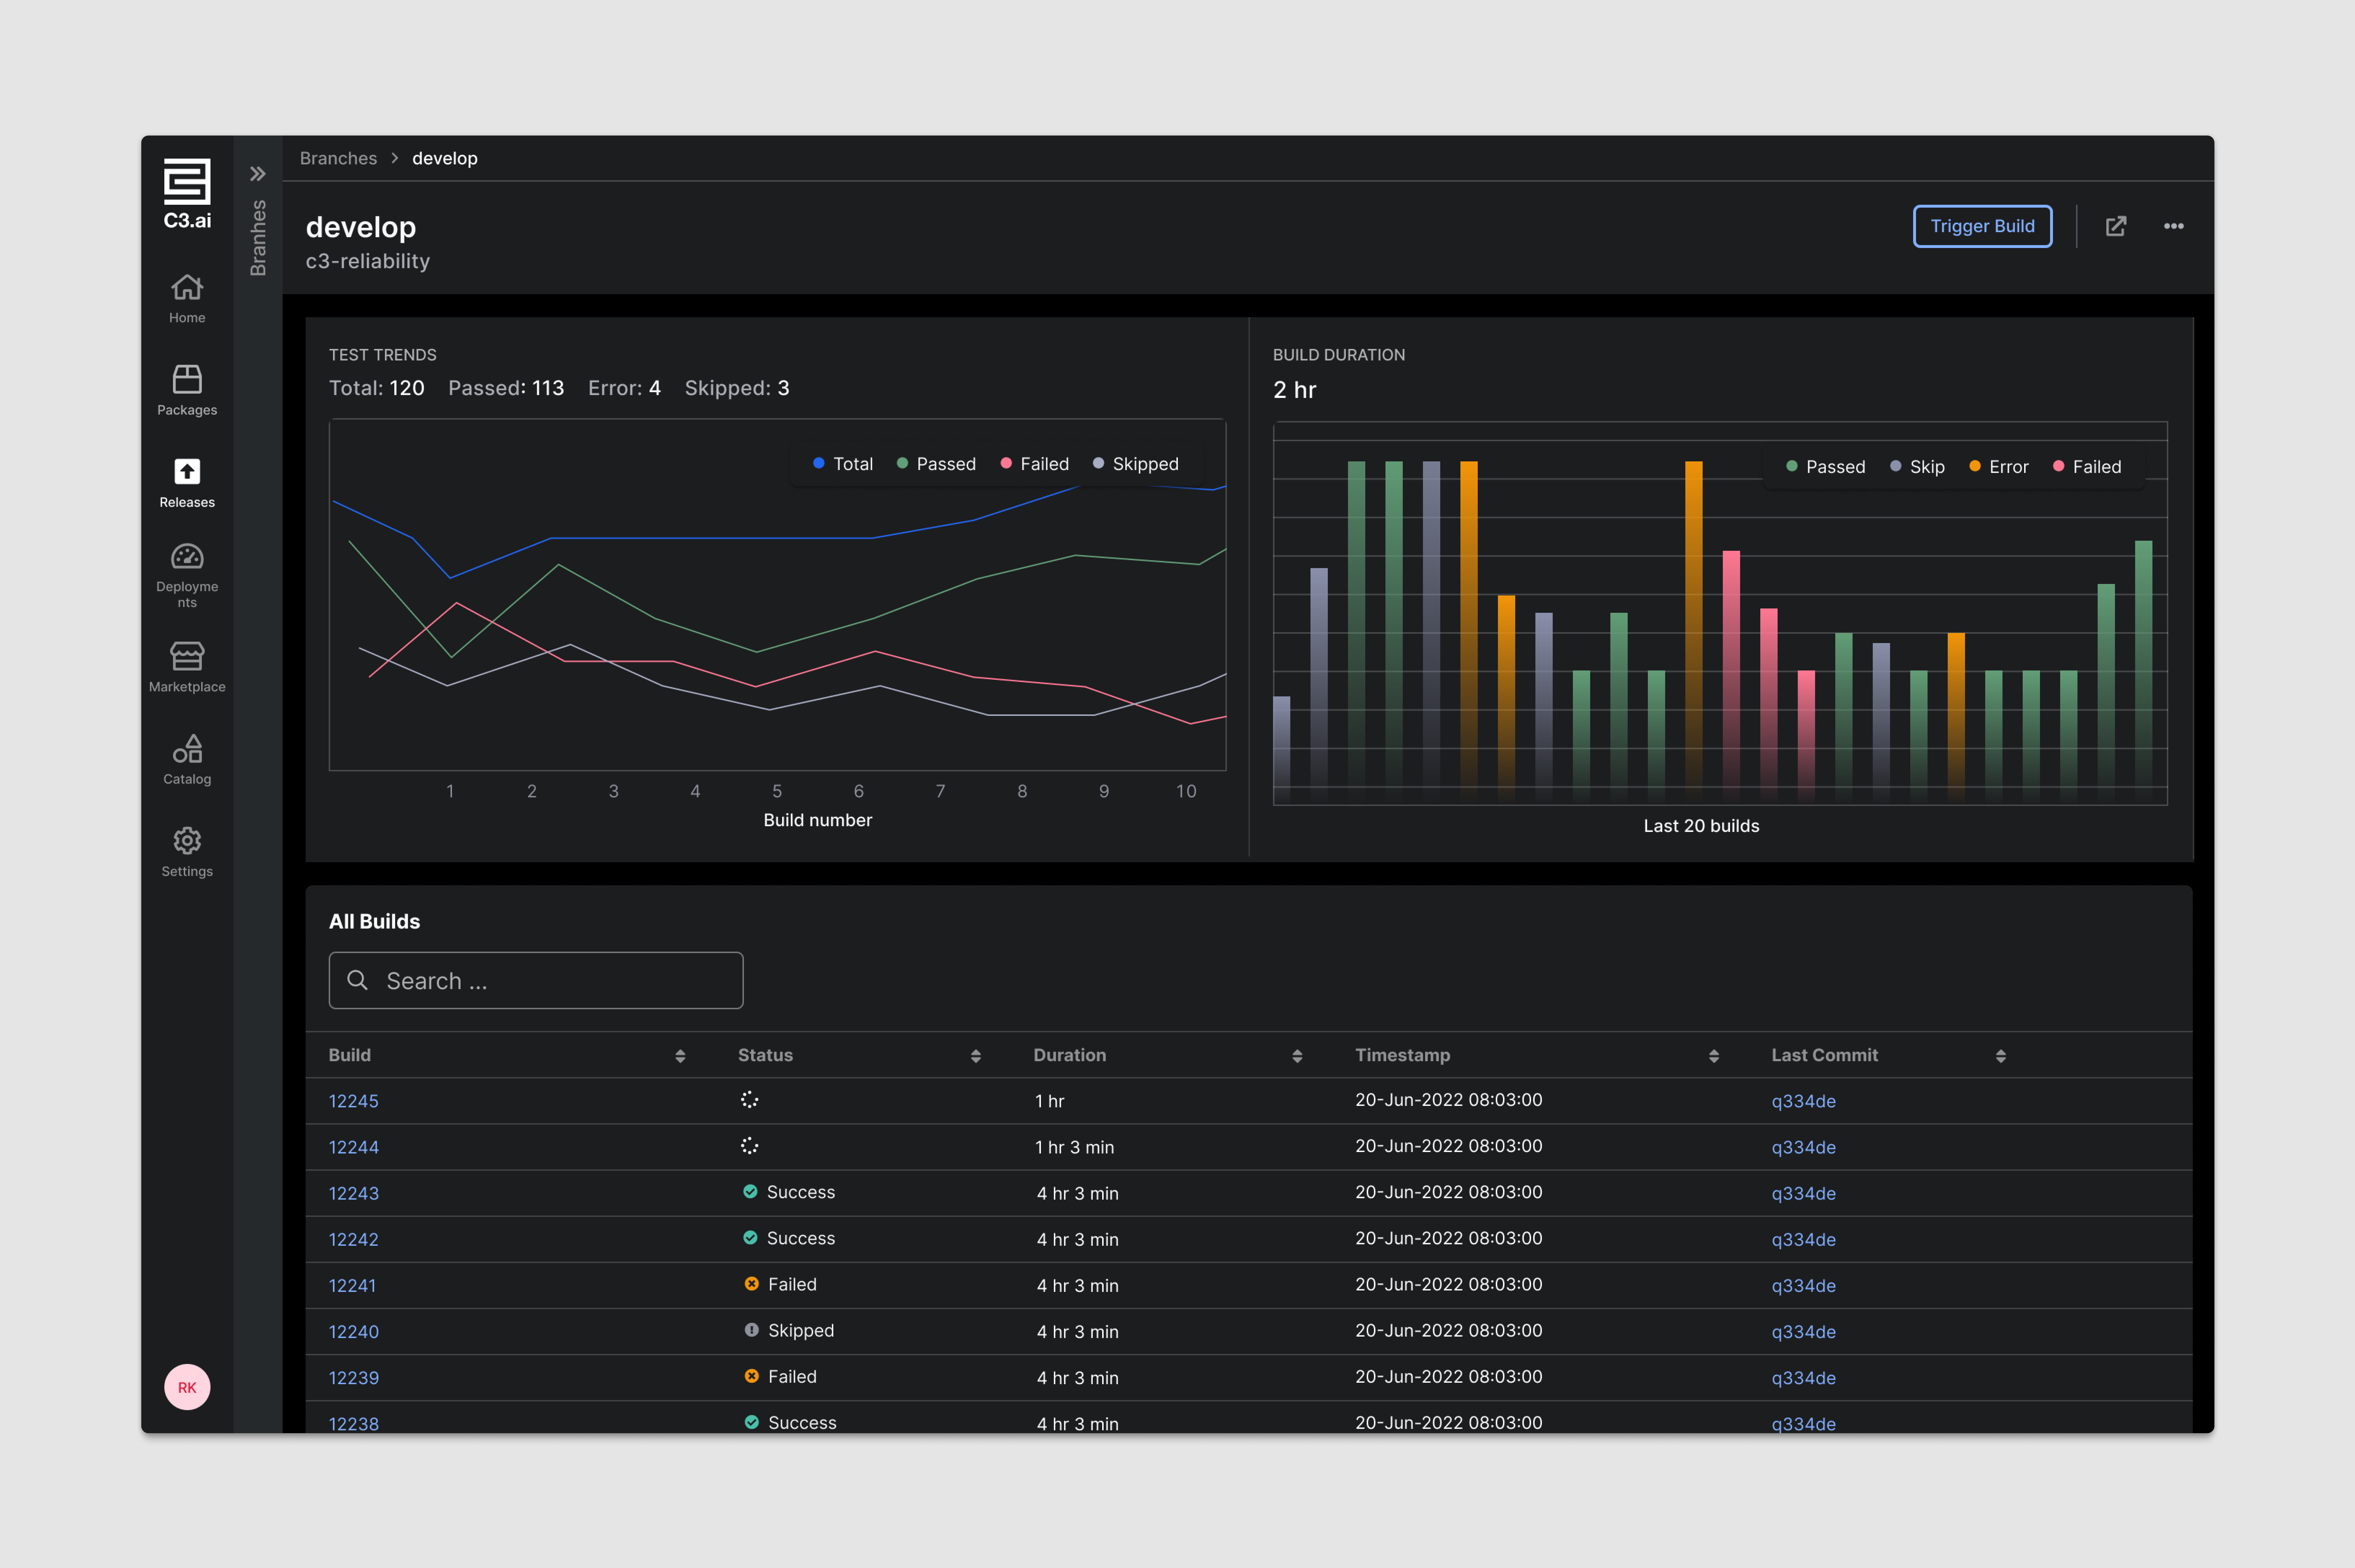Open the Settings gear icon

[x=187, y=841]
